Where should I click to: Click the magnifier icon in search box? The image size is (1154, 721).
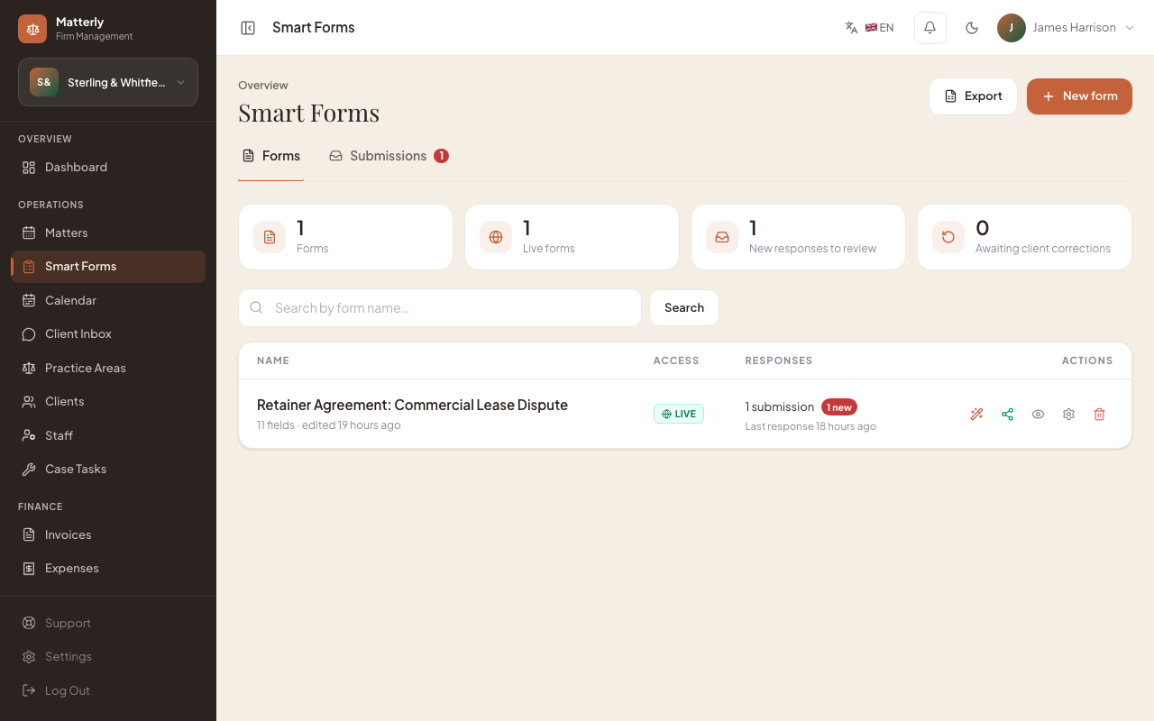tap(256, 307)
